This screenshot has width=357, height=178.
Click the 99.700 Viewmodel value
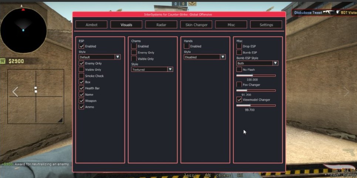pyautogui.click(x=250, y=110)
